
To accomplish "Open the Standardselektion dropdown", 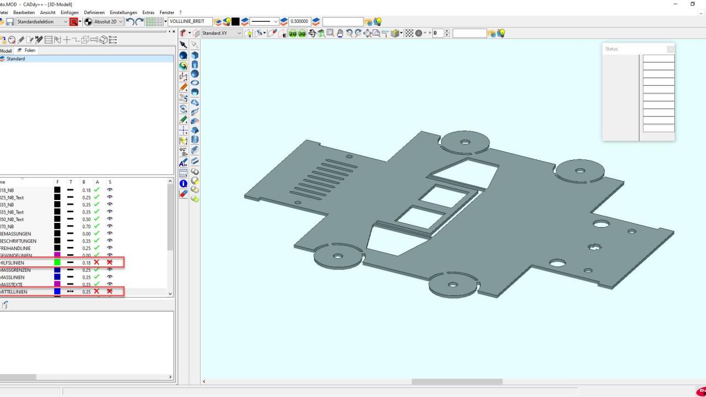I will click(x=65, y=22).
